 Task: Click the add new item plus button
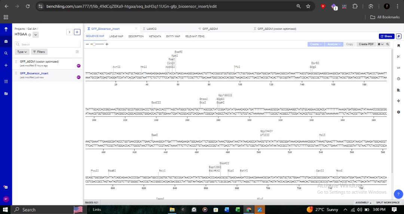tap(77, 32)
